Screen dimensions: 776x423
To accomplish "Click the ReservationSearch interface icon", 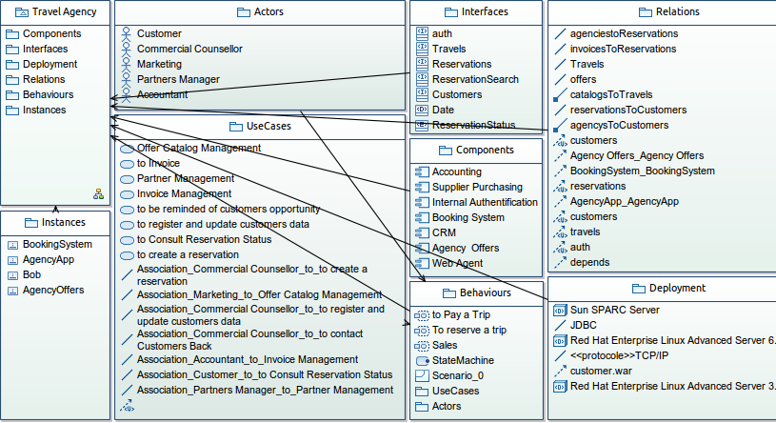I will pos(422,79).
